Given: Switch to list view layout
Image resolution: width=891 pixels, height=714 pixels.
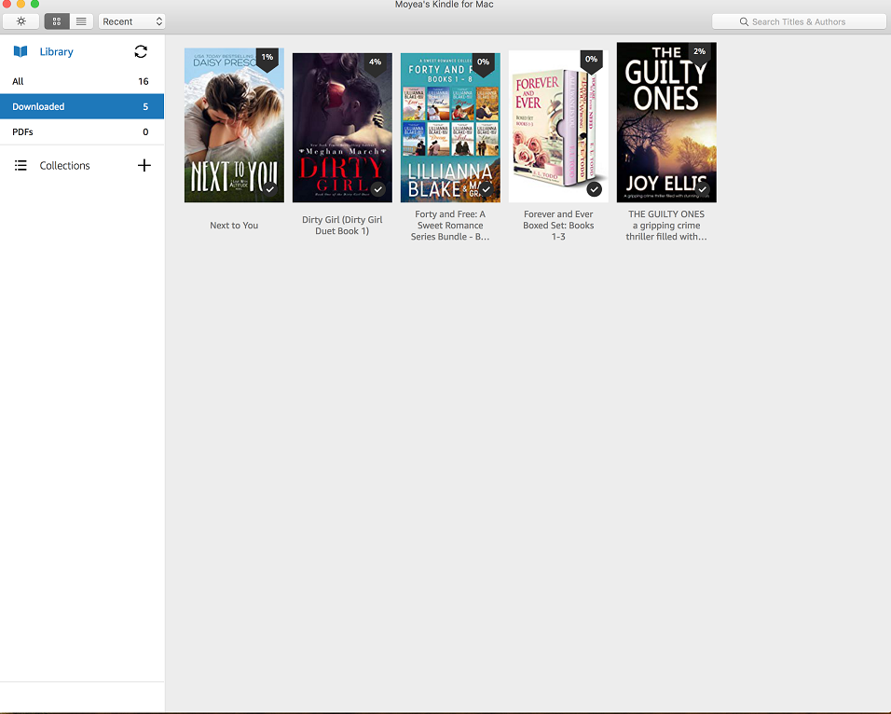Looking at the screenshot, I should 81,21.
